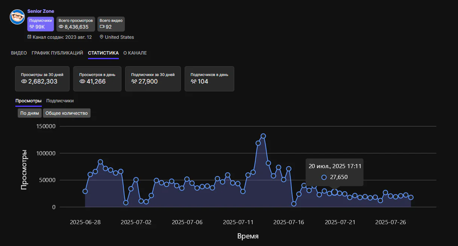458x246 pixels.
Task: Click the video camera icon next to 92
Action: click(x=102, y=27)
